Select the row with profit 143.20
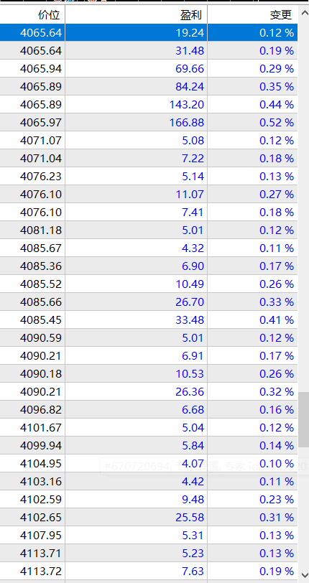309x583 pixels. pos(149,105)
